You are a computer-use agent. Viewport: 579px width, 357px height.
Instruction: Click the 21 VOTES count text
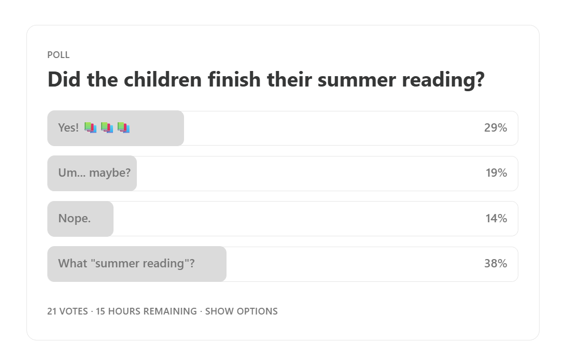(x=67, y=311)
